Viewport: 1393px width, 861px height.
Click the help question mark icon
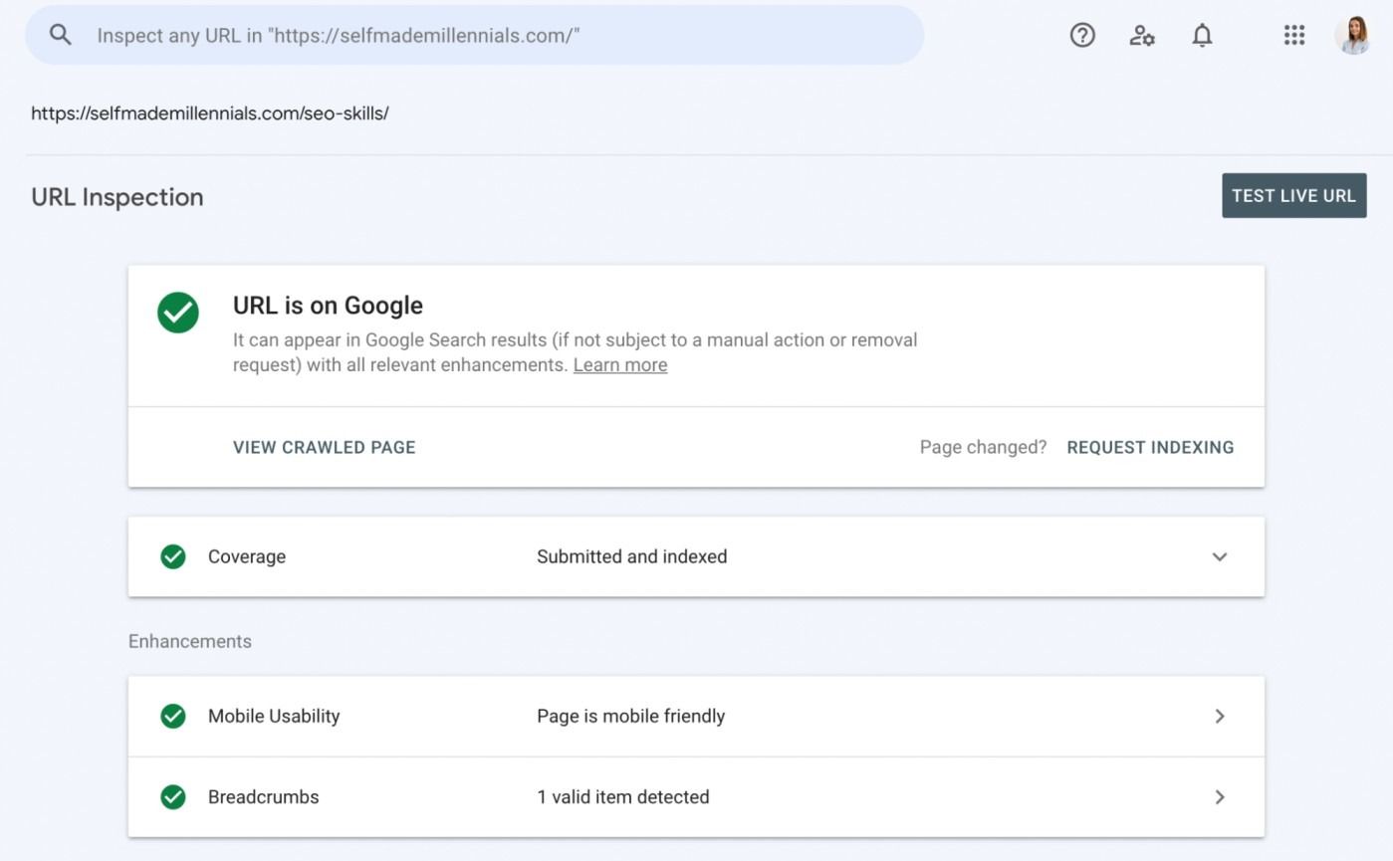[x=1081, y=35]
